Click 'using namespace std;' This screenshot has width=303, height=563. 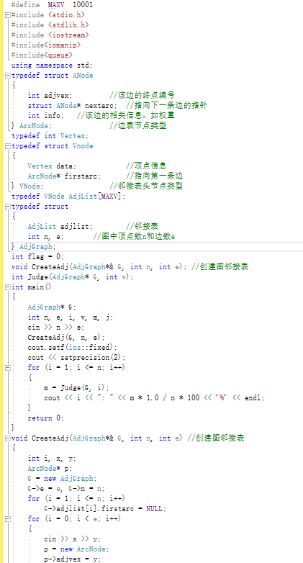[x=52, y=66]
